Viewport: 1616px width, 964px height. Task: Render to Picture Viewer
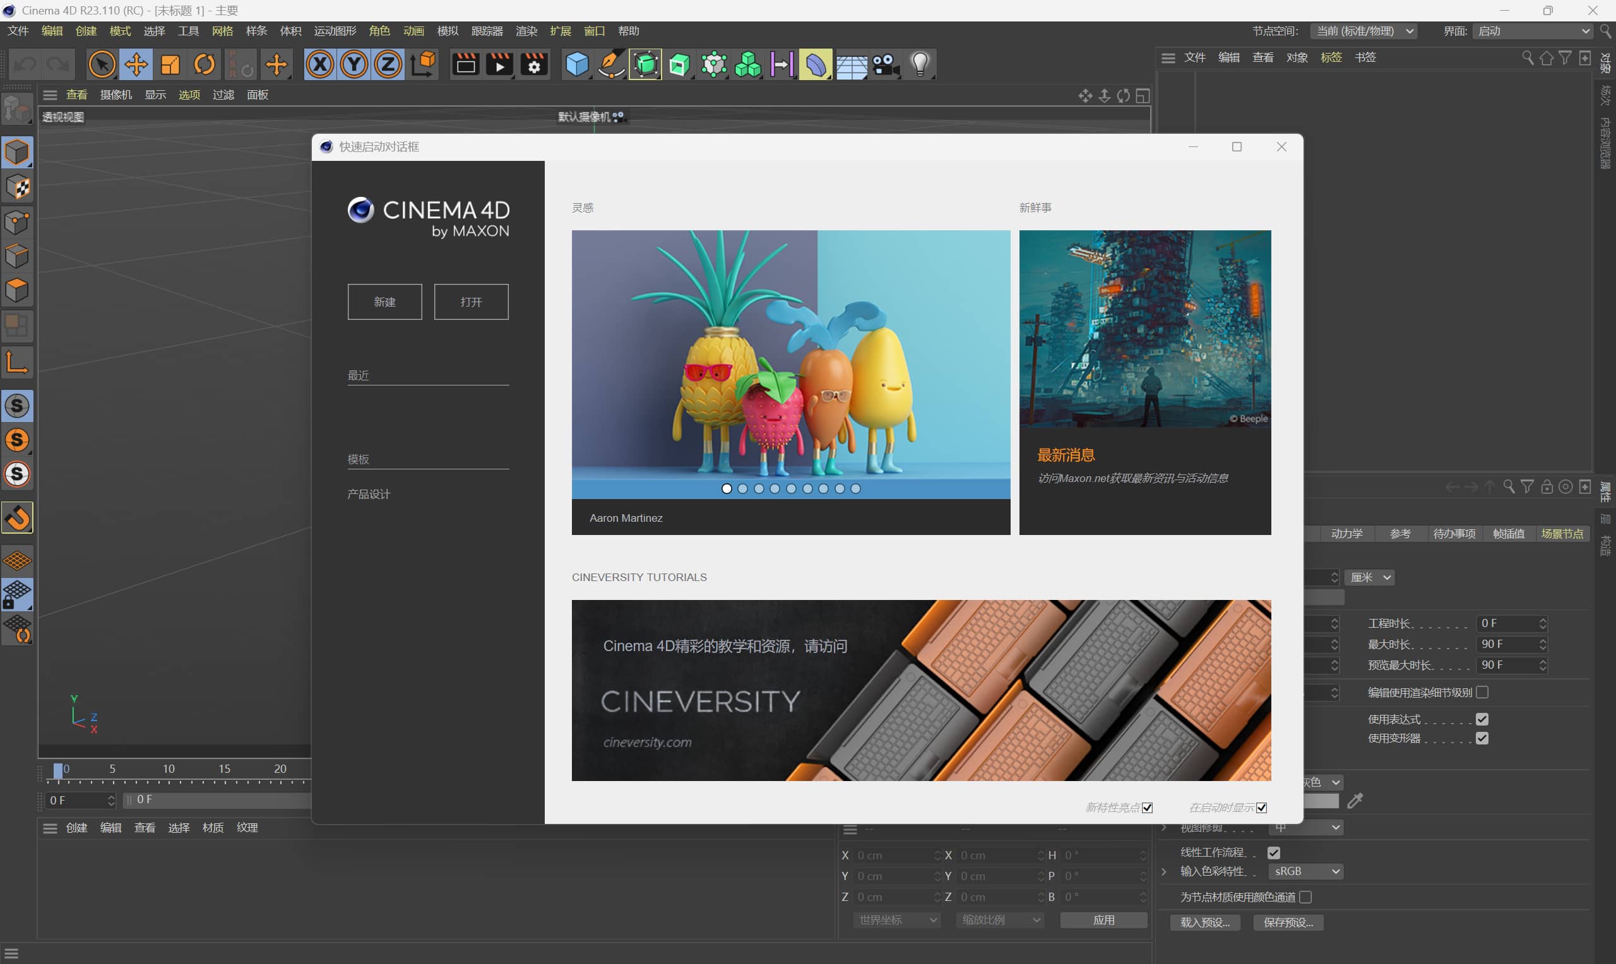[500, 64]
